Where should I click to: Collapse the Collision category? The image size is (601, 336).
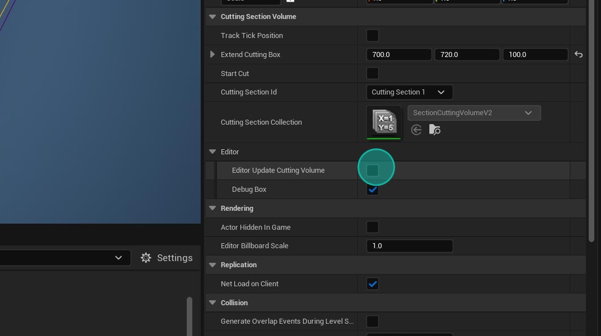point(212,302)
